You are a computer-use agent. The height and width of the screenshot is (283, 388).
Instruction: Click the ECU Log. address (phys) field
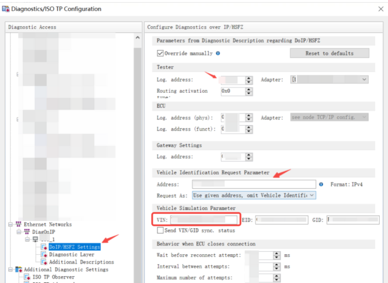point(233,117)
